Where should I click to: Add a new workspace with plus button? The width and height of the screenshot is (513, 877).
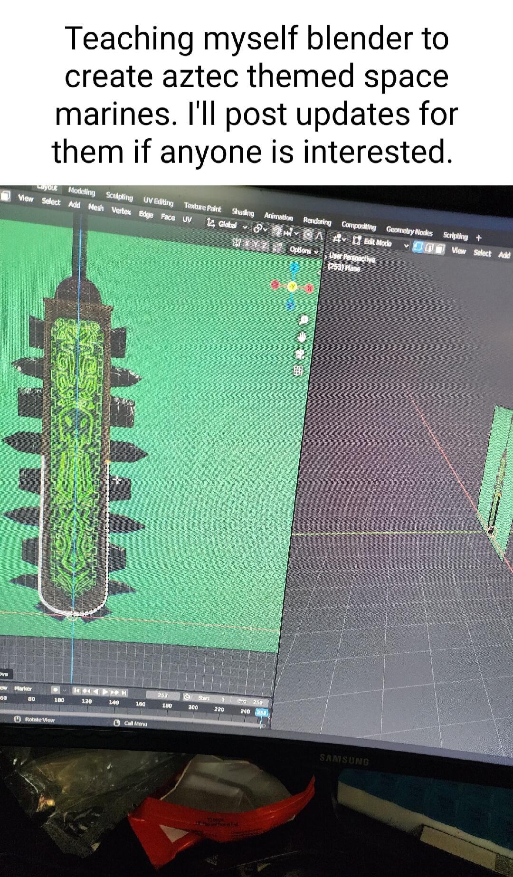[x=478, y=238]
